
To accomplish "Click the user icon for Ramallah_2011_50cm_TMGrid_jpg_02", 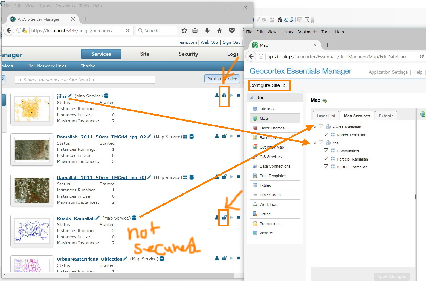I will [x=217, y=136].
